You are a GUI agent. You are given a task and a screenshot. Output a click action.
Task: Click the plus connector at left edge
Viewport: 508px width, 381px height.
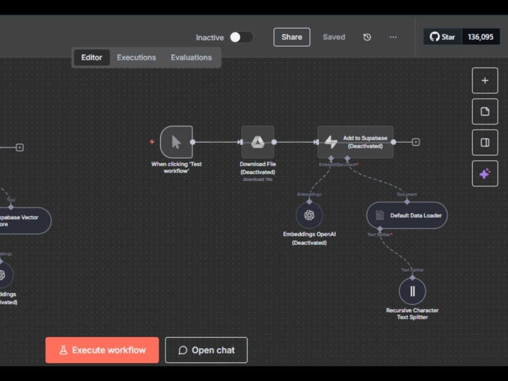(x=19, y=147)
